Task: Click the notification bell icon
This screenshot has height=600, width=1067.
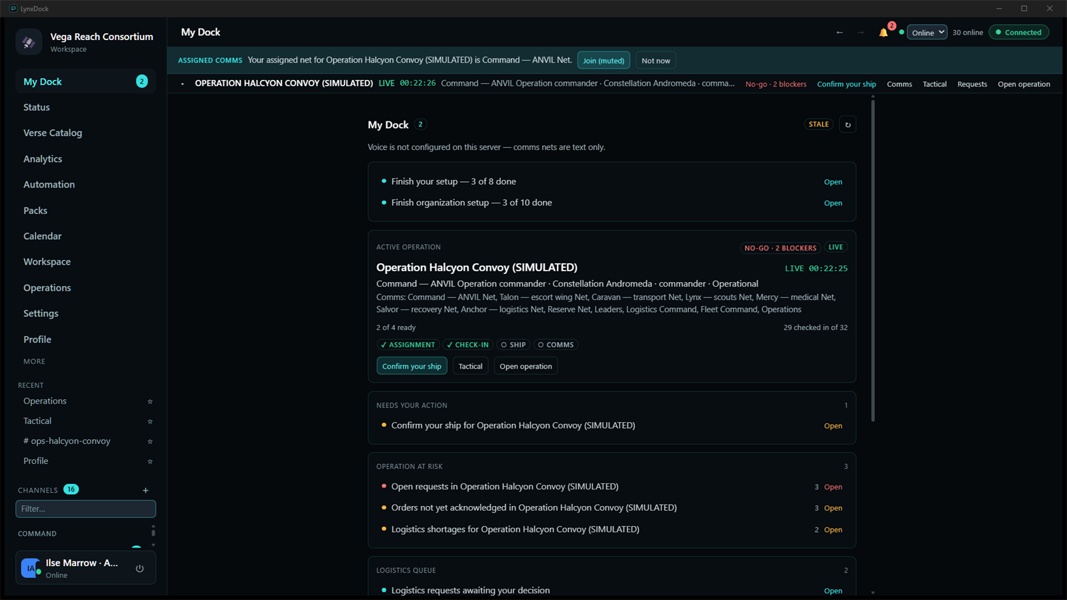Action: [883, 33]
